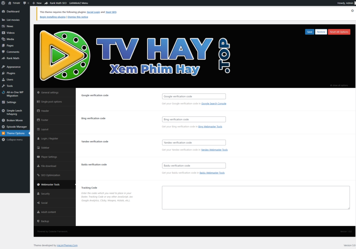Open the Security options tab
The width and height of the screenshot is (356, 249).
pos(55,194)
